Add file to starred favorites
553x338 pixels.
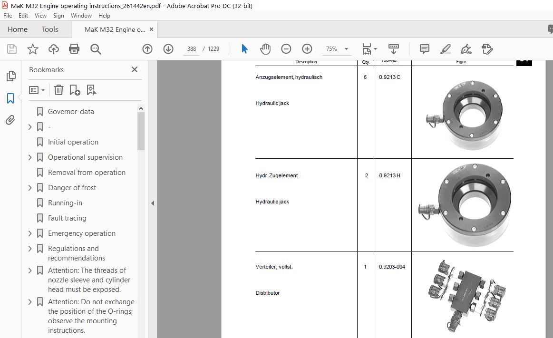click(x=33, y=49)
